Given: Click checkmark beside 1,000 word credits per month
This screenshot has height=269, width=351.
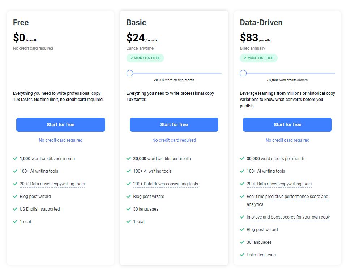Looking at the screenshot, I should coord(15,158).
